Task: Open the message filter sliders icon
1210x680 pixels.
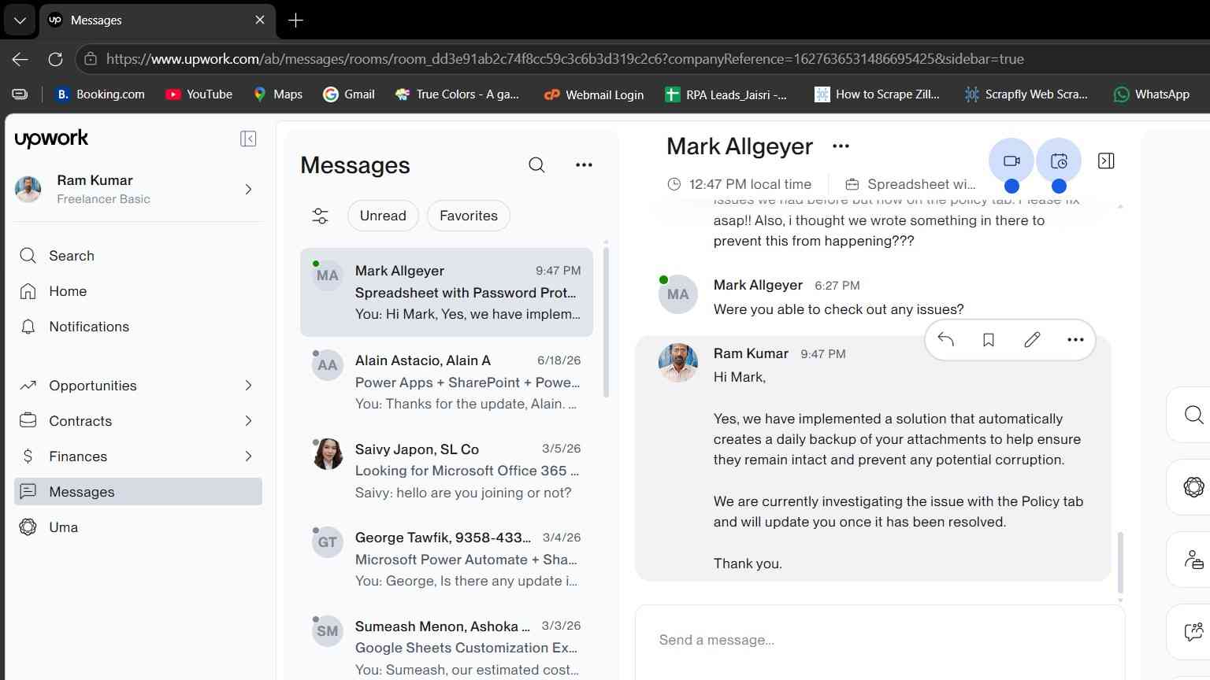Action: tap(321, 216)
